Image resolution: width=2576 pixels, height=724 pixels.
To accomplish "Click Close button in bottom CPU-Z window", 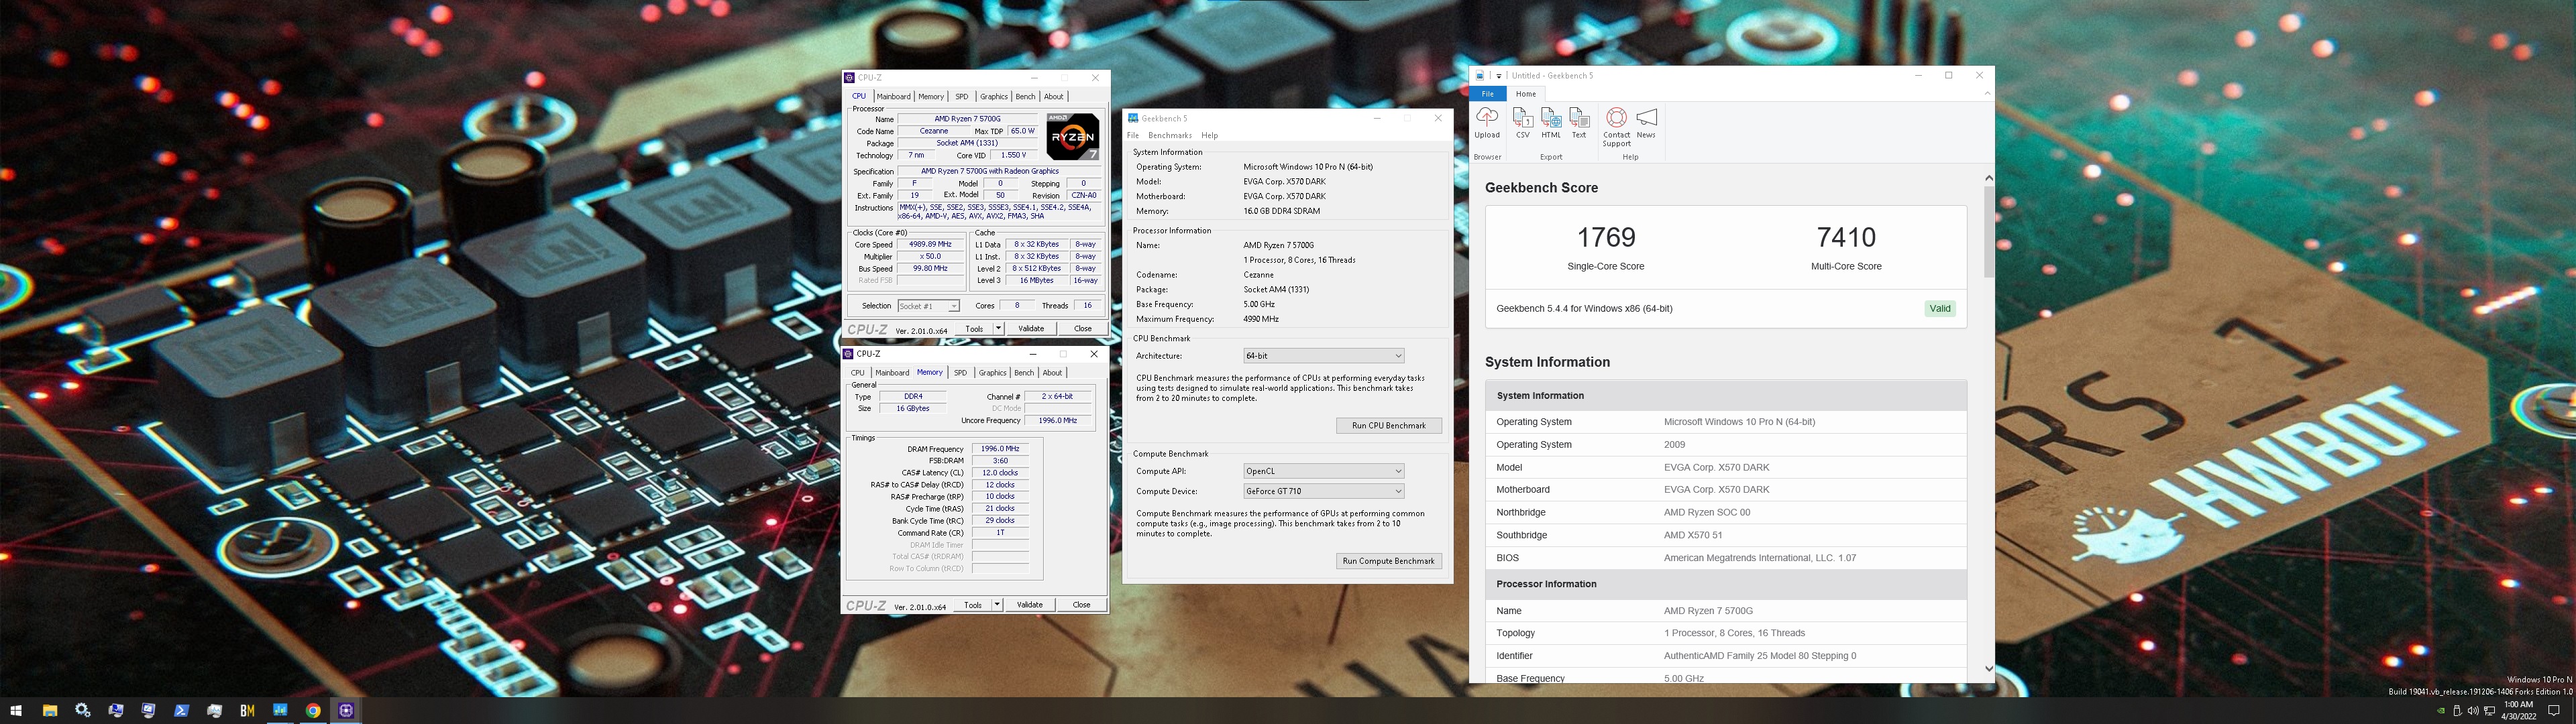I will [x=1081, y=605].
